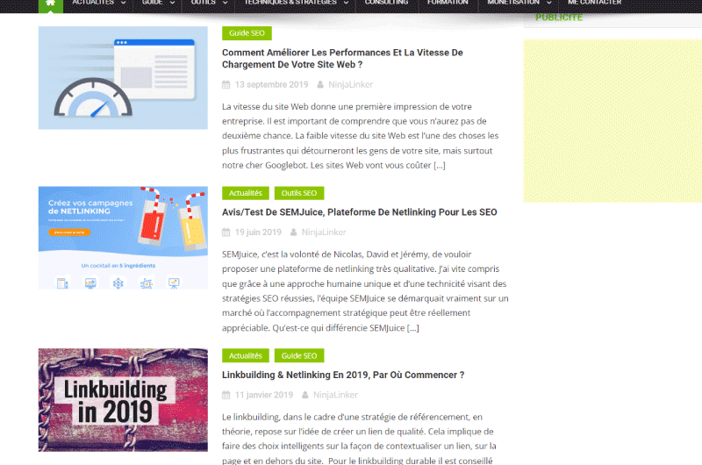This screenshot has height=465, width=702.
Task: Expand TECHNIQUES & STRATEGIES menu arrow
Action: pos(346,4)
